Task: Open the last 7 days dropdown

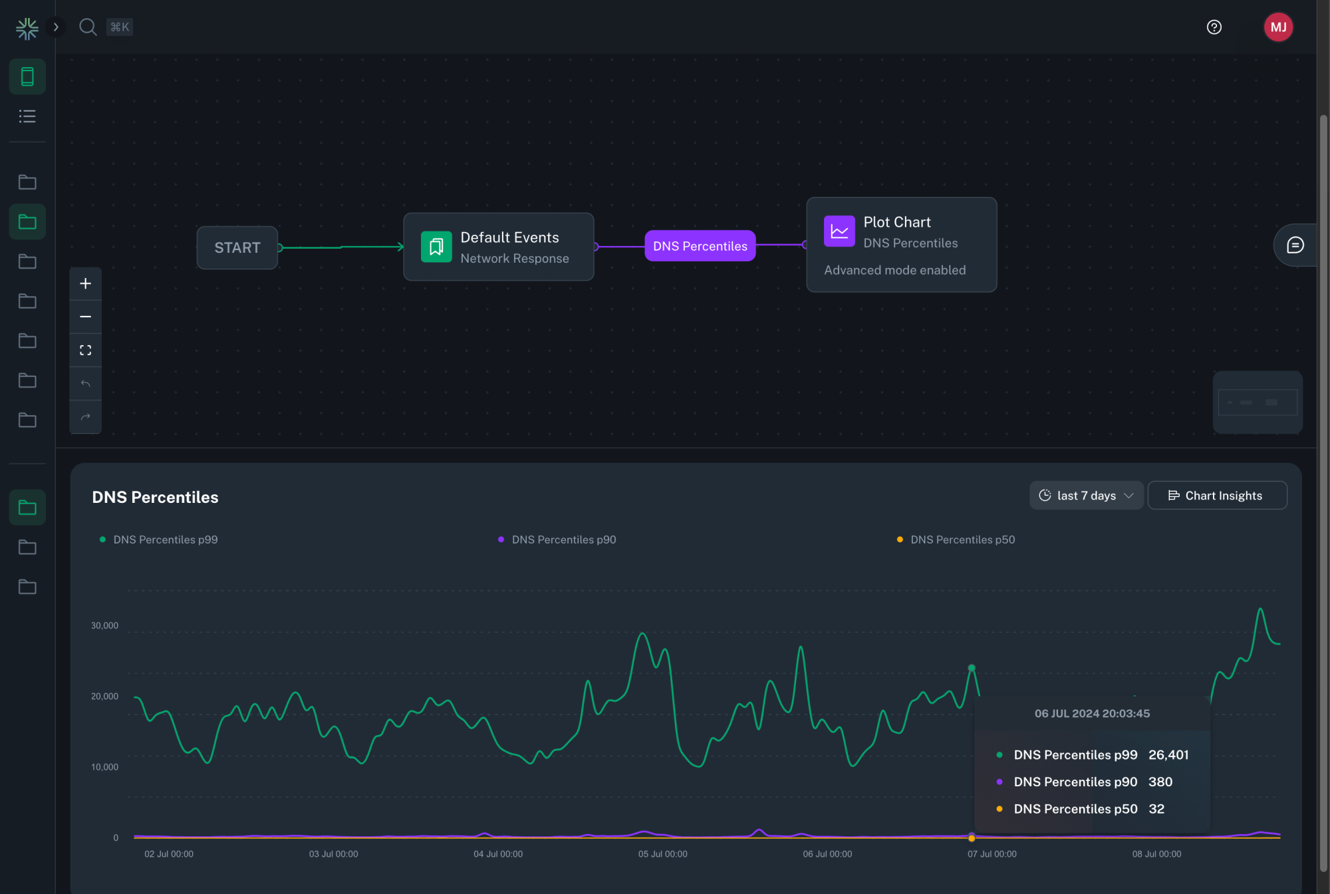Action: 1086,496
